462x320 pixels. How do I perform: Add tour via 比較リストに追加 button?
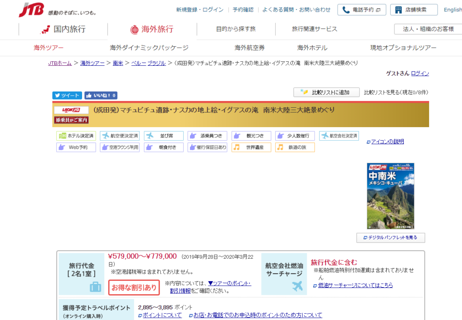click(x=326, y=92)
